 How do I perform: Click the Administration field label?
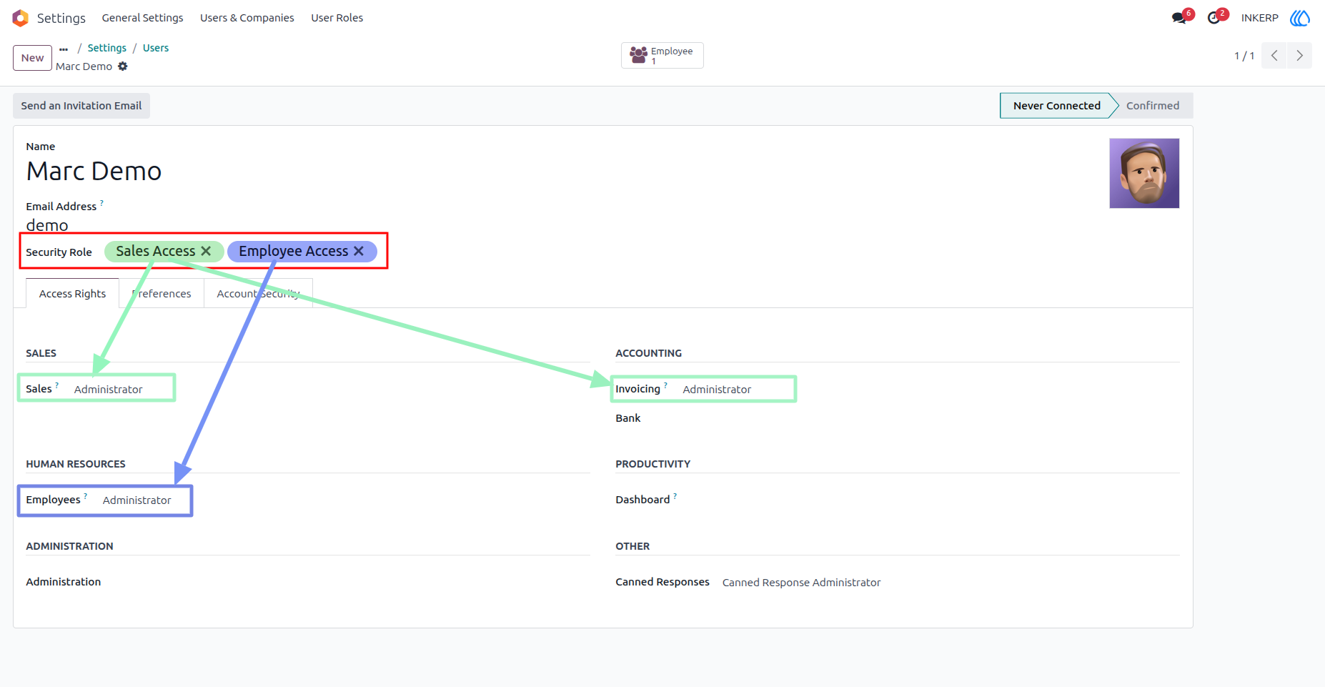64,582
